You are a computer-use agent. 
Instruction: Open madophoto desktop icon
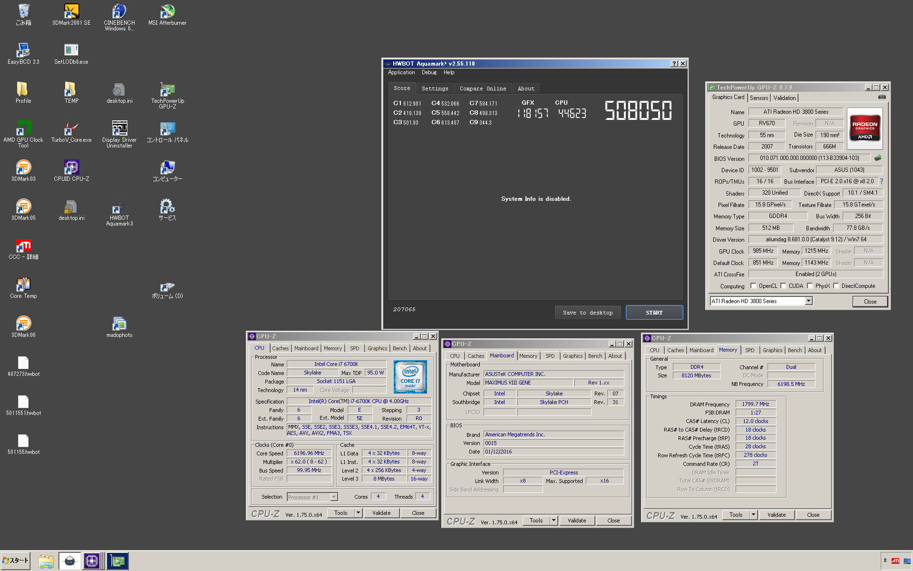(x=119, y=326)
